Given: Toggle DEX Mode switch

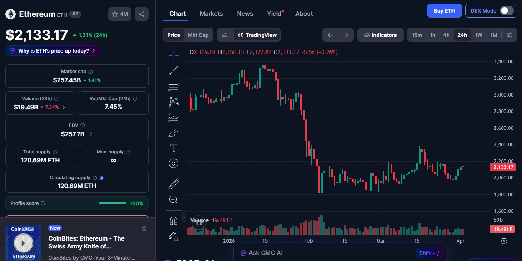Looking at the screenshot, I should click(505, 10).
